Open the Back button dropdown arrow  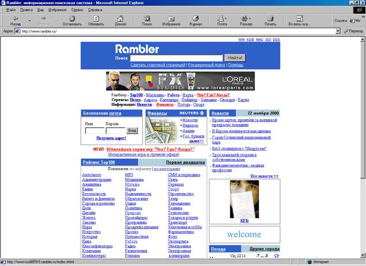click(29, 21)
